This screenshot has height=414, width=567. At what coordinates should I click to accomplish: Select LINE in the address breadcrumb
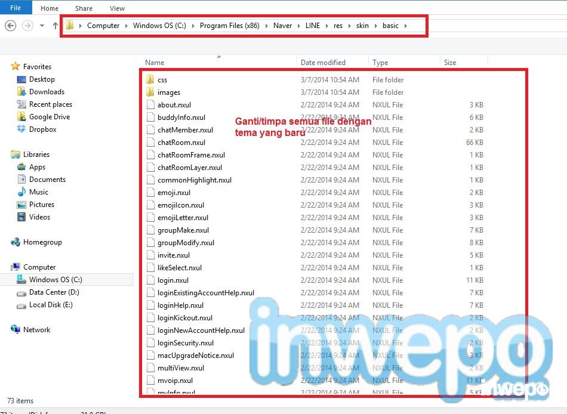(x=312, y=26)
